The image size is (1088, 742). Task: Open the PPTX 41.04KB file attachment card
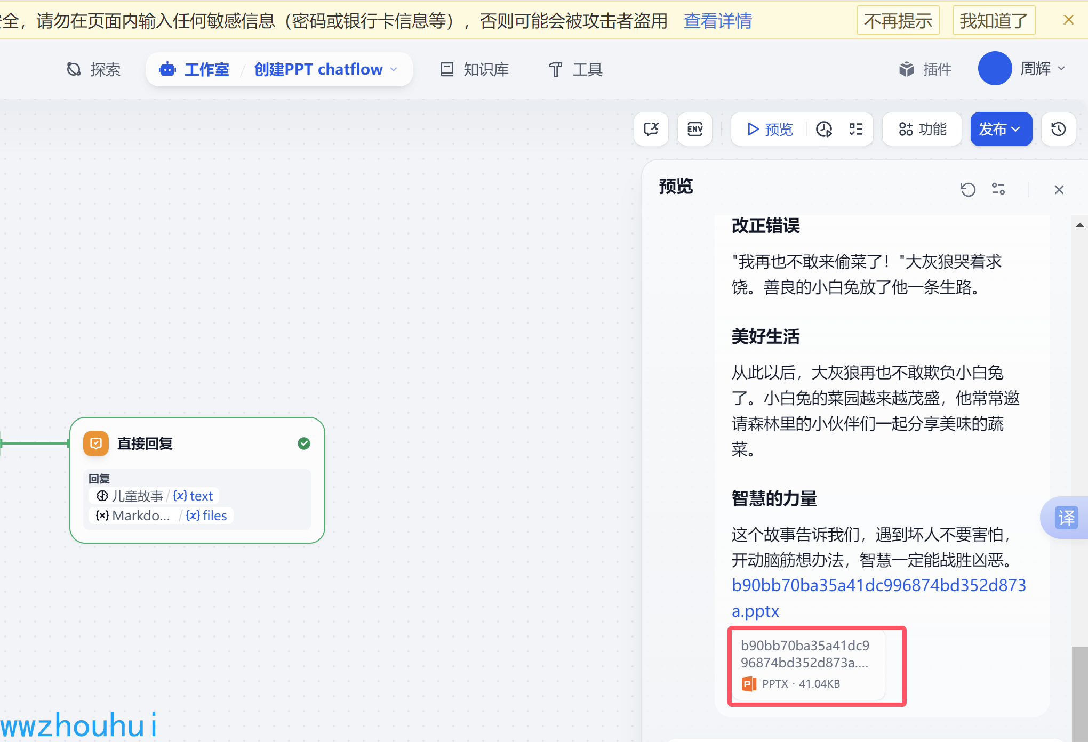807,665
